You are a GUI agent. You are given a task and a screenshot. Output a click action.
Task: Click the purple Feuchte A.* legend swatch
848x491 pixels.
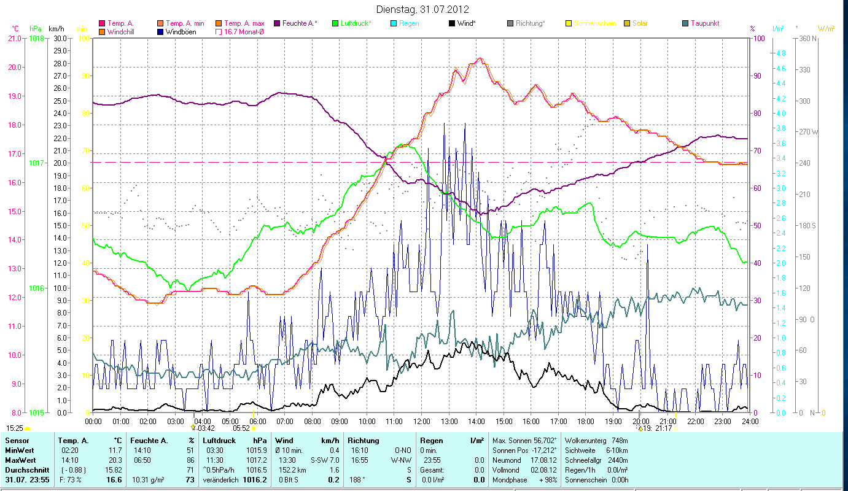tap(277, 23)
